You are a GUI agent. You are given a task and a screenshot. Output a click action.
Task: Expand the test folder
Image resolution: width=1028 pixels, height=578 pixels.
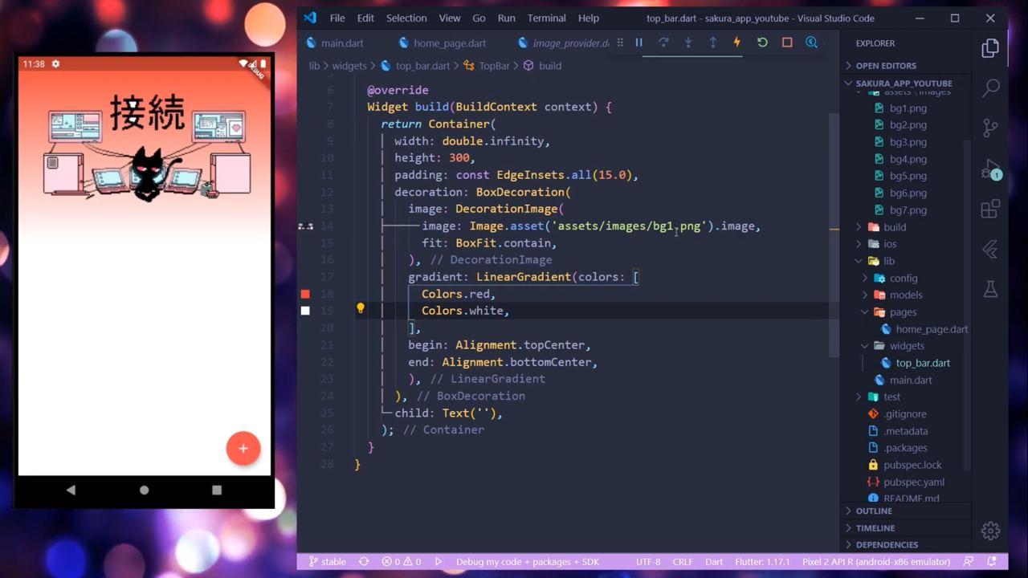tap(891, 397)
